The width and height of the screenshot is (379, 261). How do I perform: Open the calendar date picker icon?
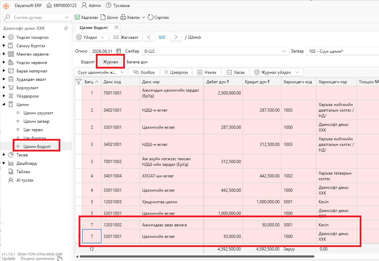pyautogui.click(x=119, y=51)
